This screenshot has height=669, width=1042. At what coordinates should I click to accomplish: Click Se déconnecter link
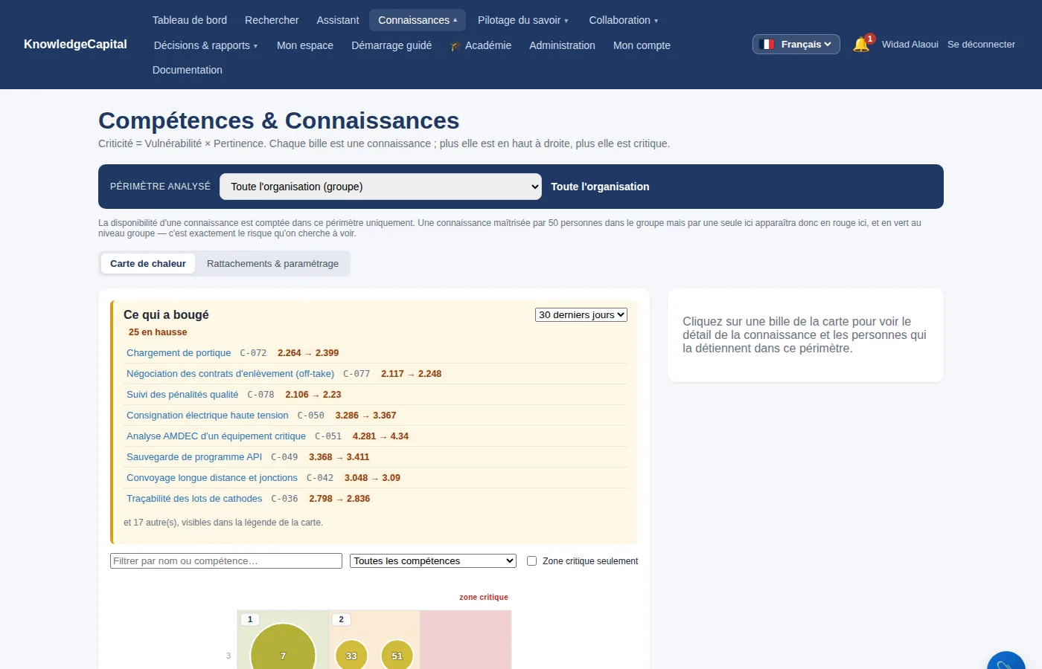tap(981, 45)
